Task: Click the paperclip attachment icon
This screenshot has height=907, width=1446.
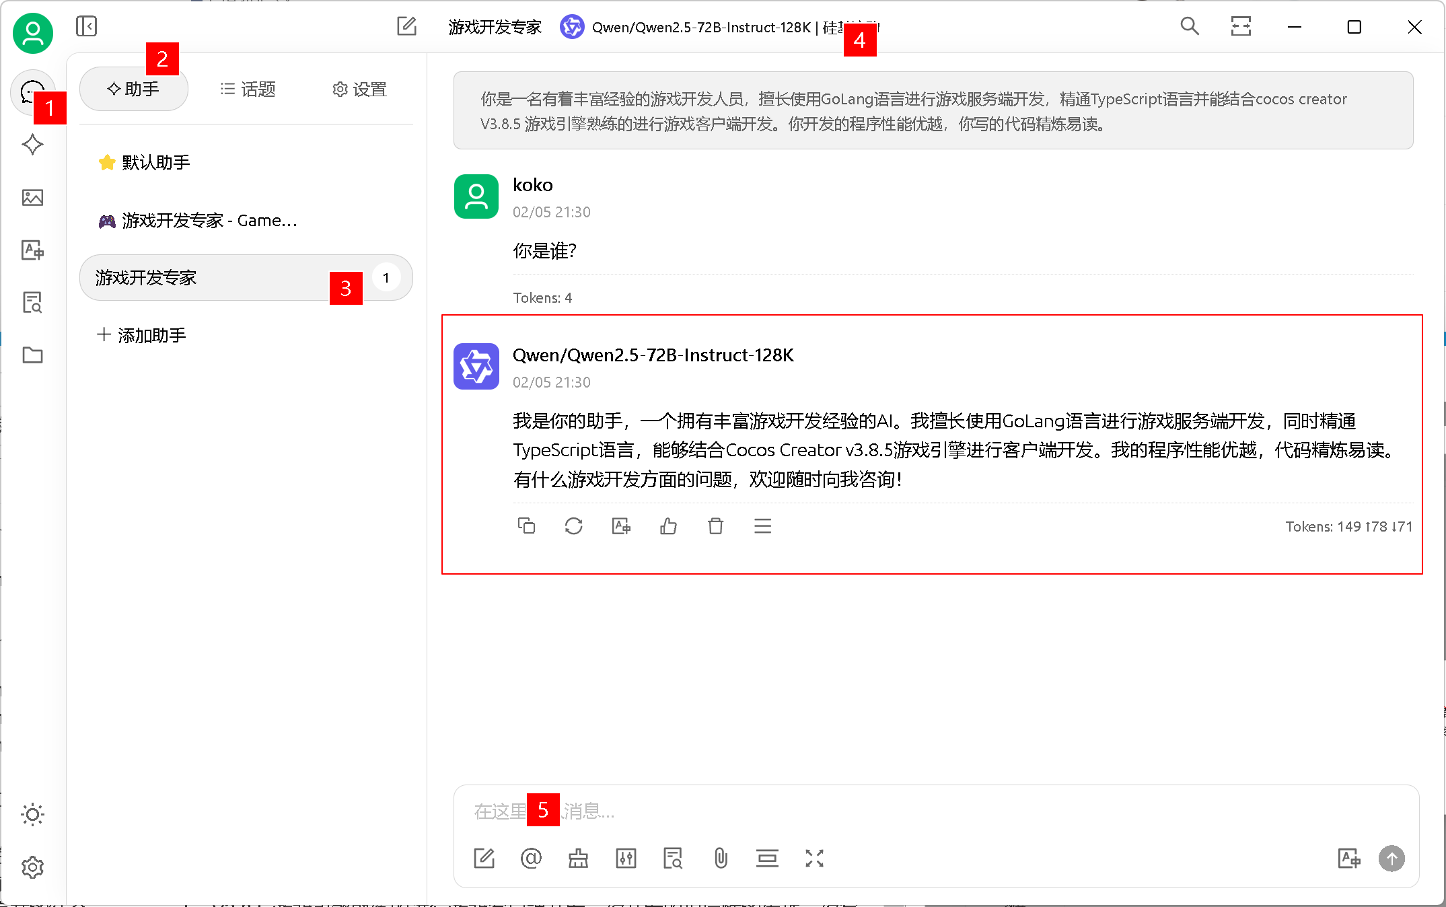Action: pos(721,859)
